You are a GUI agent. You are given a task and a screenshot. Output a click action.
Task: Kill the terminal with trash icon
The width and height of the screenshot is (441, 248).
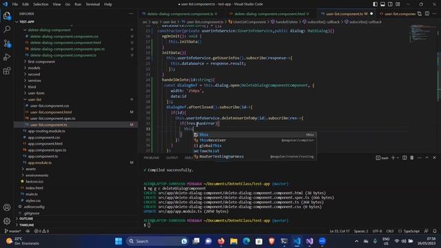412,158
